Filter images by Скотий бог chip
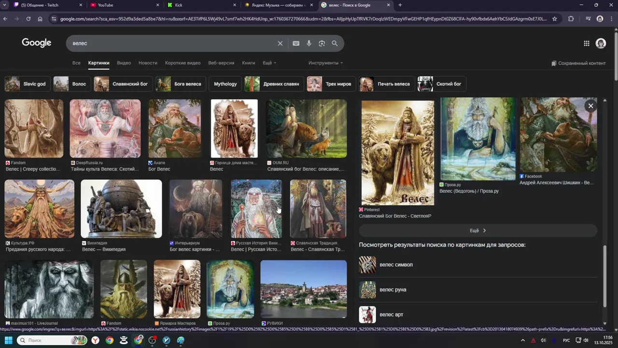The width and height of the screenshot is (618, 348). [442, 84]
